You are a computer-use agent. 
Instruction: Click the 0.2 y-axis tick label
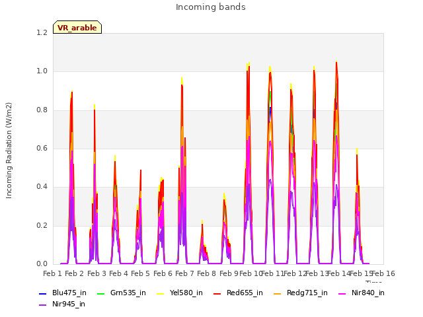pyautogui.click(x=42, y=226)
